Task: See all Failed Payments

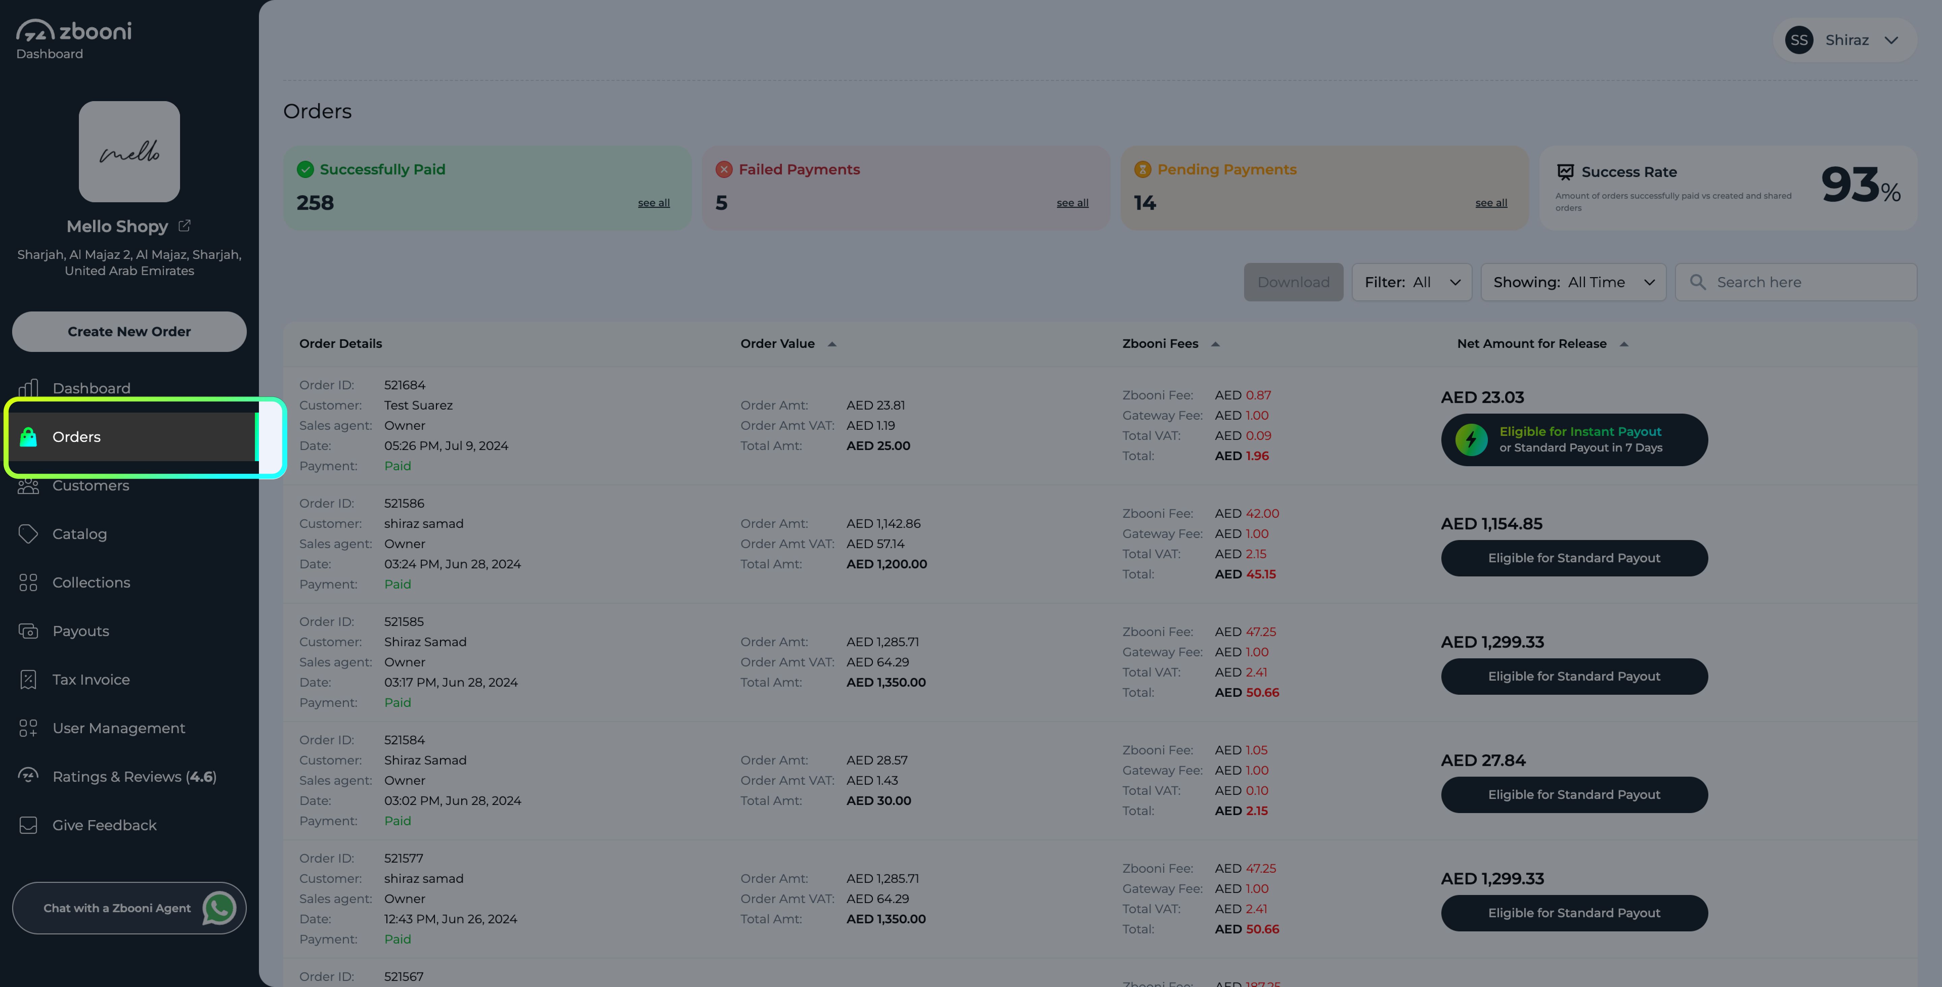Action: (x=1072, y=203)
